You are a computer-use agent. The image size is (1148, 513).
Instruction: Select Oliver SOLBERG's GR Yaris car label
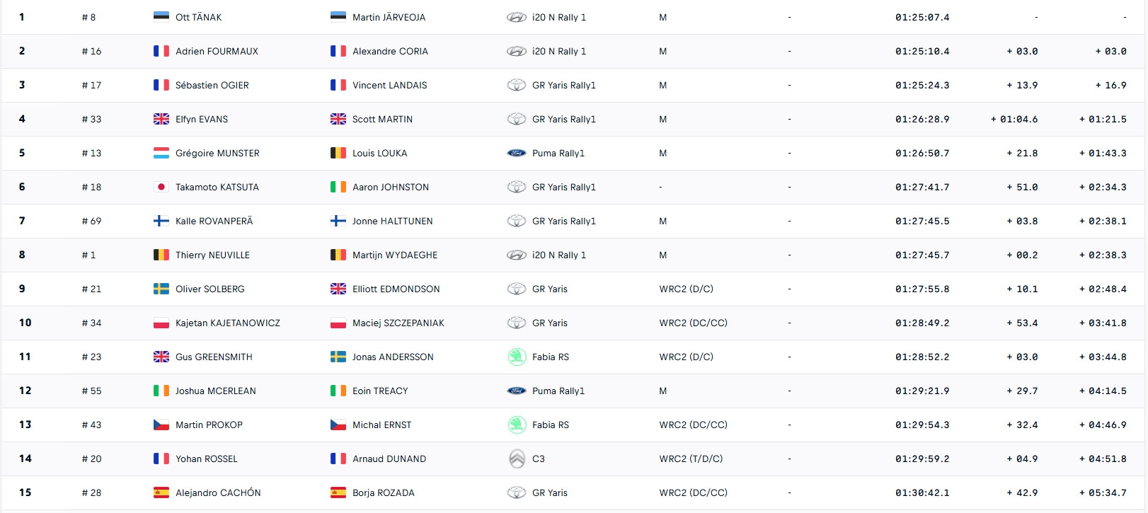click(x=550, y=289)
